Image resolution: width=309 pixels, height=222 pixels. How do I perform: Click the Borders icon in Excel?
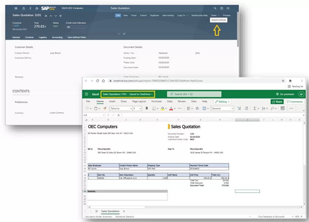[154, 109]
